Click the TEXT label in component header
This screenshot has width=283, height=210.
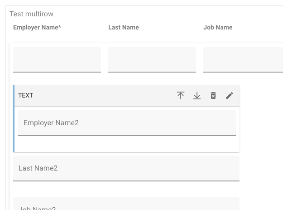[26, 96]
